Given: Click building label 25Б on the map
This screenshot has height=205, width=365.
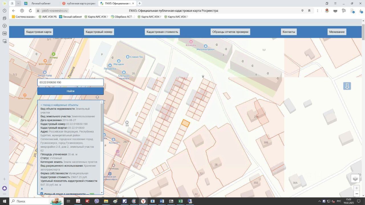Looking at the screenshot, I should (x=256, y=117).
